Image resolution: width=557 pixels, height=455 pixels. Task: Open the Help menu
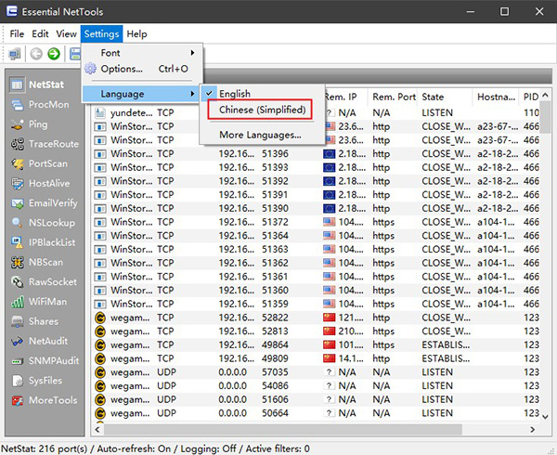136,34
